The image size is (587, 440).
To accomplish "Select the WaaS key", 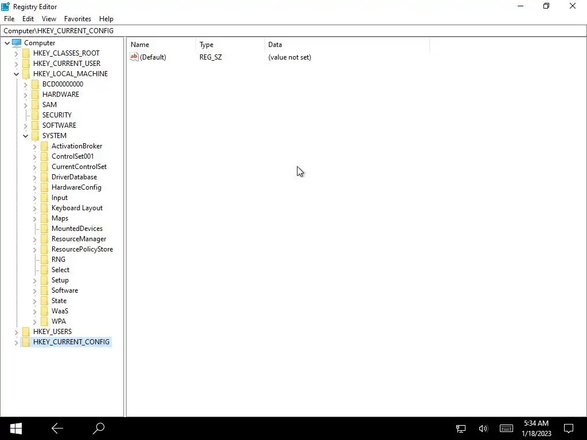I will [60, 311].
